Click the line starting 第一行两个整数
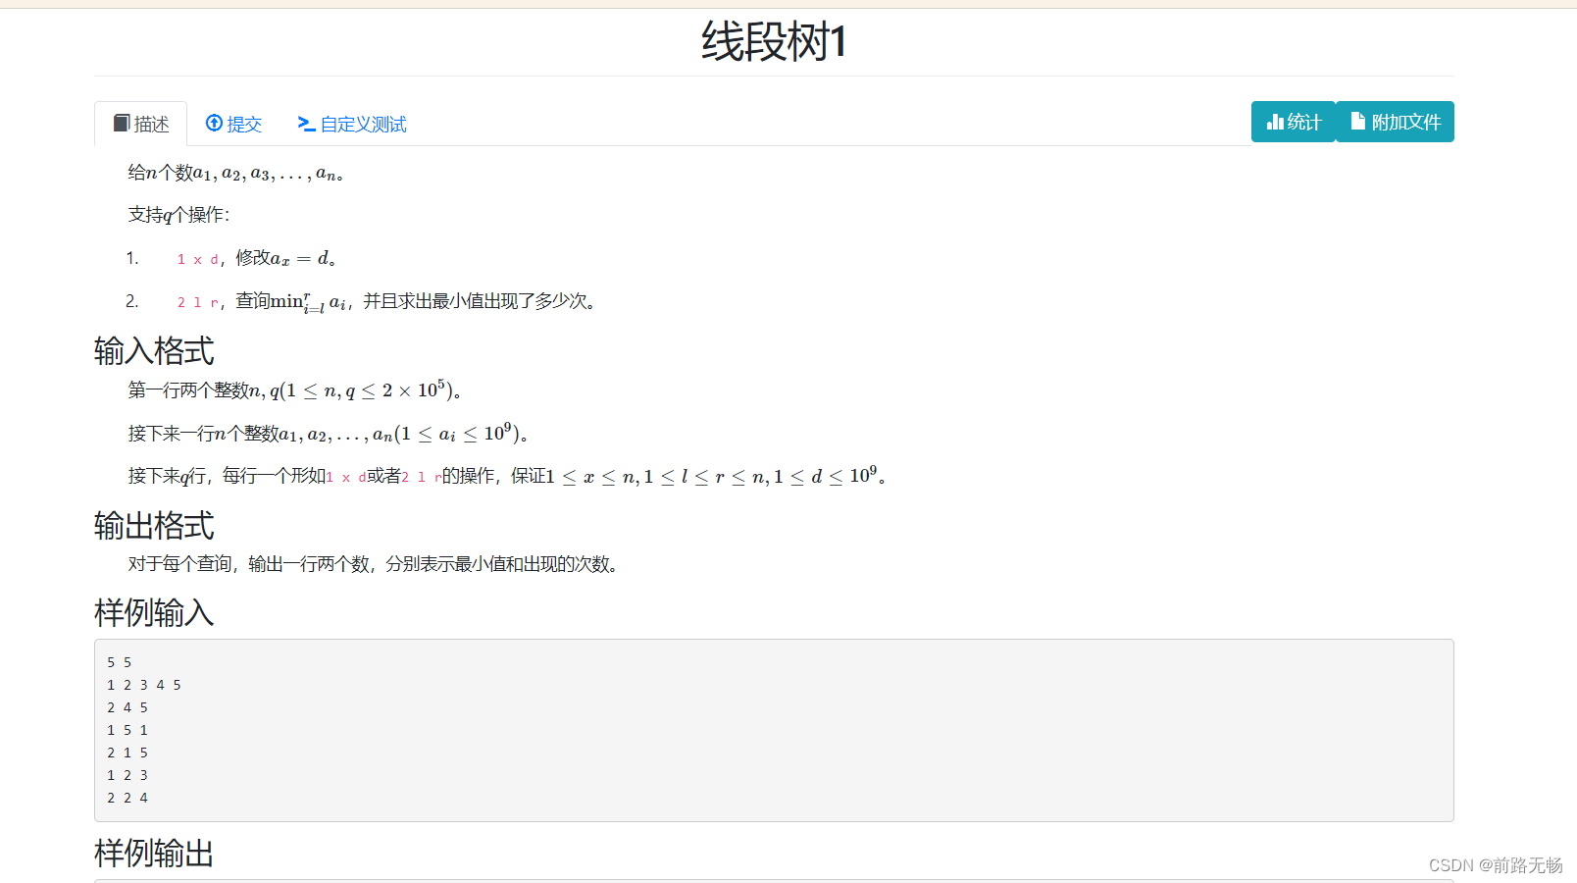 (x=294, y=390)
